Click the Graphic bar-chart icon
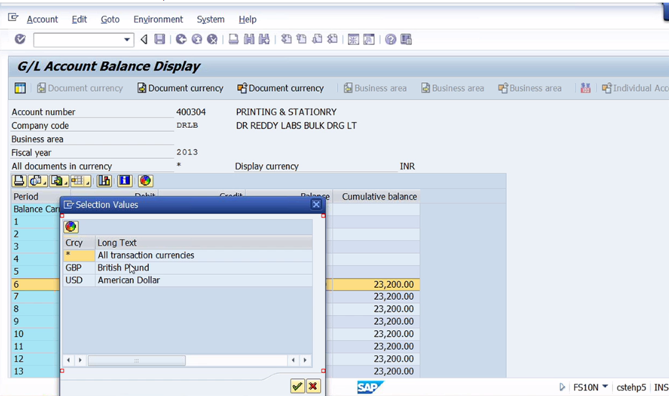The height and width of the screenshot is (396, 669). pos(104,181)
